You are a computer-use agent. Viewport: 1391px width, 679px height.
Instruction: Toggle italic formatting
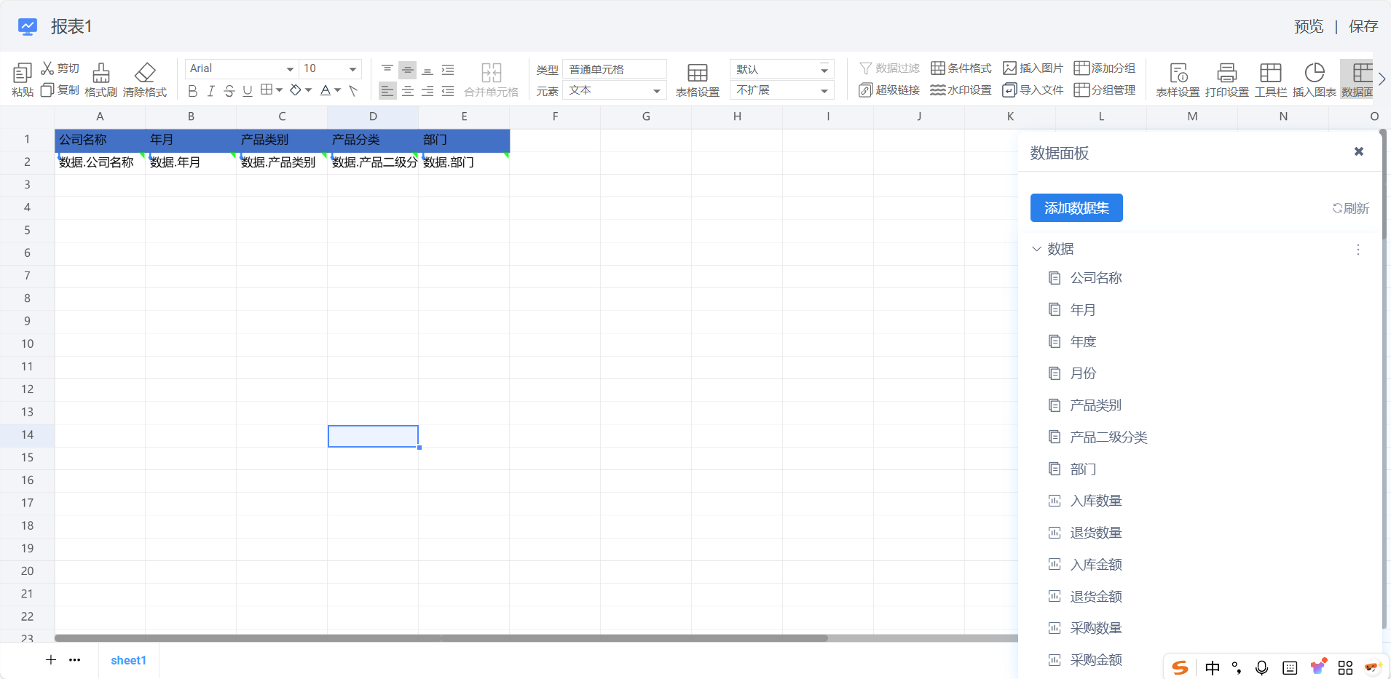point(210,91)
